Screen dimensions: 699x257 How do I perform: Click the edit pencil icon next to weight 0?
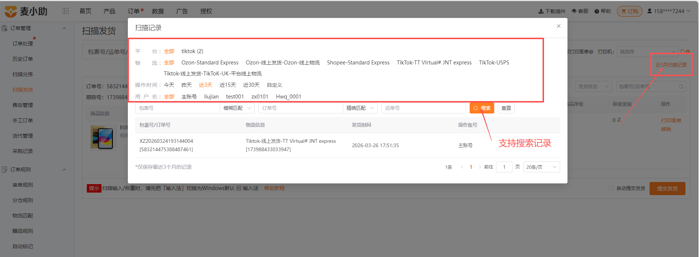(619, 120)
